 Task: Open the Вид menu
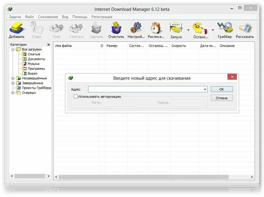65,17
